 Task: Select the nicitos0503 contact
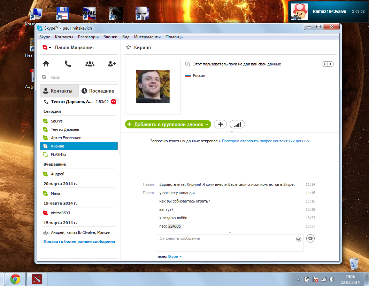(79, 213)
